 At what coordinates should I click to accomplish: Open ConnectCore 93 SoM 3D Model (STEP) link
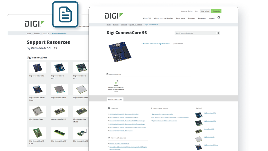click(x=119, y=144)
